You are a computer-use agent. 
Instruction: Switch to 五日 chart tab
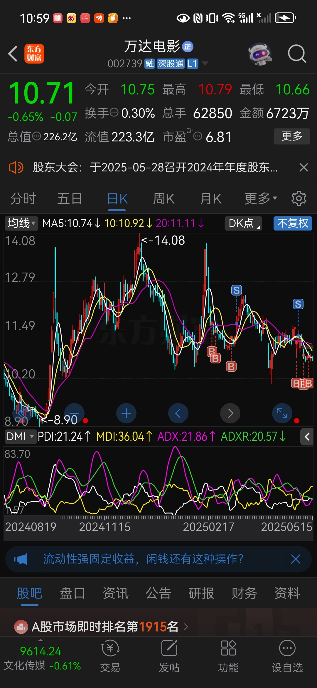70,199
